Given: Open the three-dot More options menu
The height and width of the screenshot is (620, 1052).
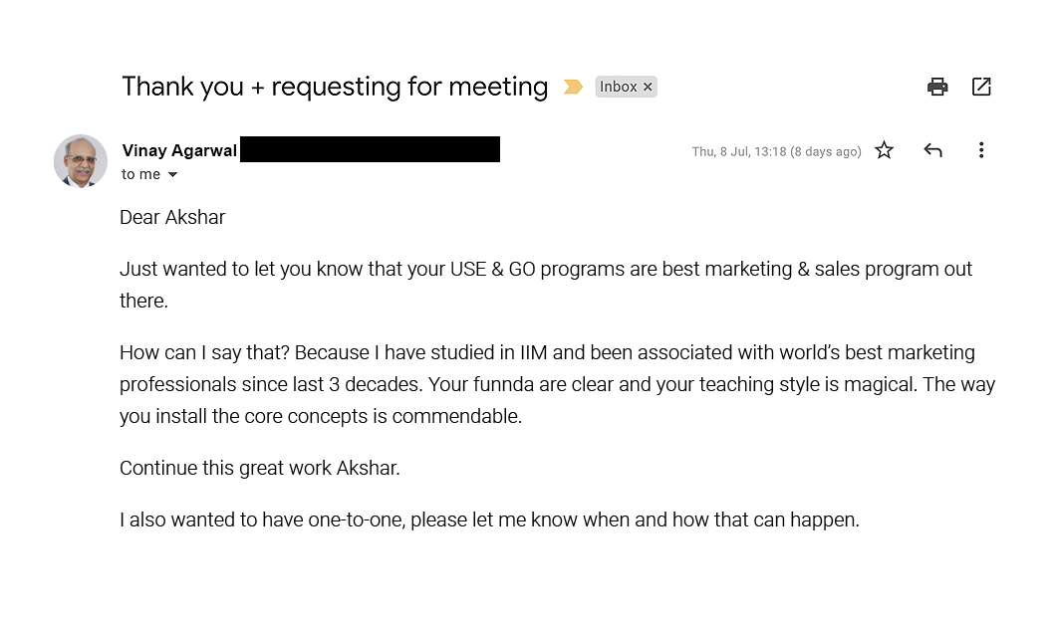Looking at the screenshot, I should click(981, 150).
